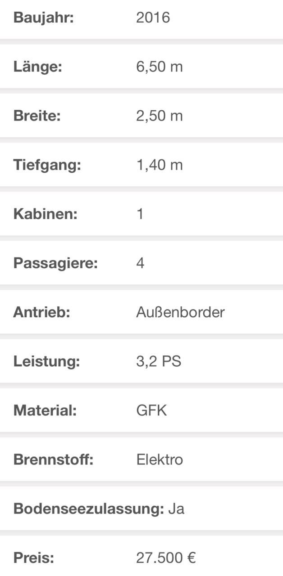Image resolution: width=283 pixels, height=576 pixels.
Task: Select the Länge label
Action: (x=37, y=67)
